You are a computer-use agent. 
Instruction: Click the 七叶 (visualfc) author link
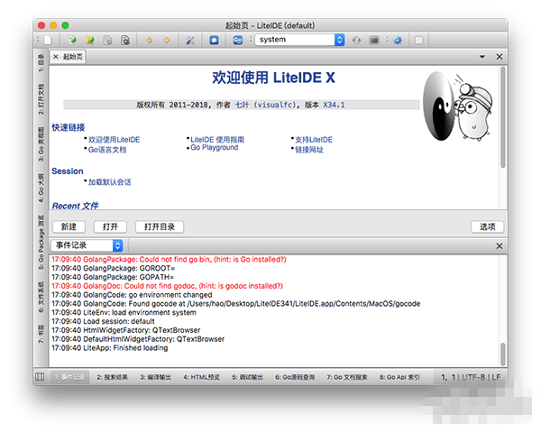point(265,105)
